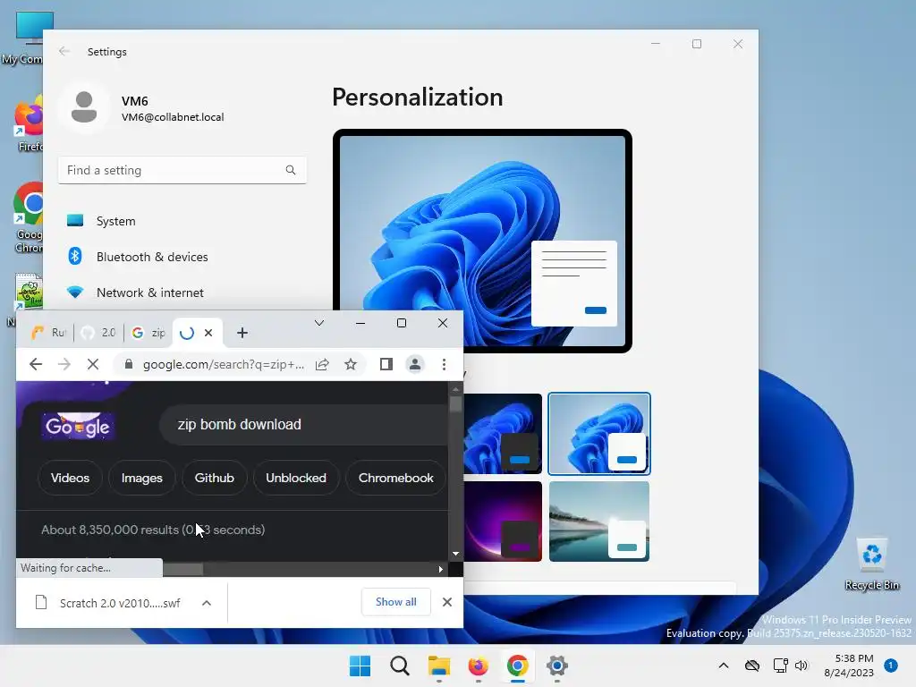The width and height of the screenshot is (916, 687).
Task: Apply the Unblocked search filter chip
Action: click(296, 478)
